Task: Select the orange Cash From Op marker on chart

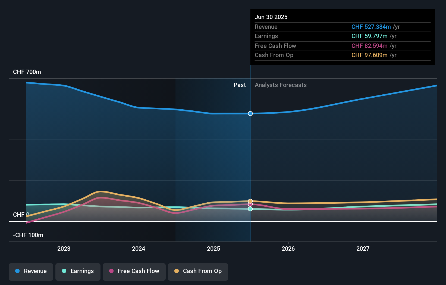Action: click(x=250, y=200)
